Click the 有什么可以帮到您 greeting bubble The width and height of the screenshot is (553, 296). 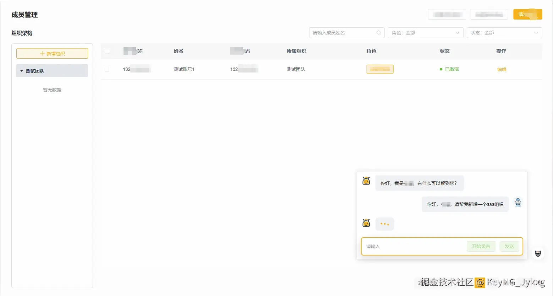coord(420,183)
